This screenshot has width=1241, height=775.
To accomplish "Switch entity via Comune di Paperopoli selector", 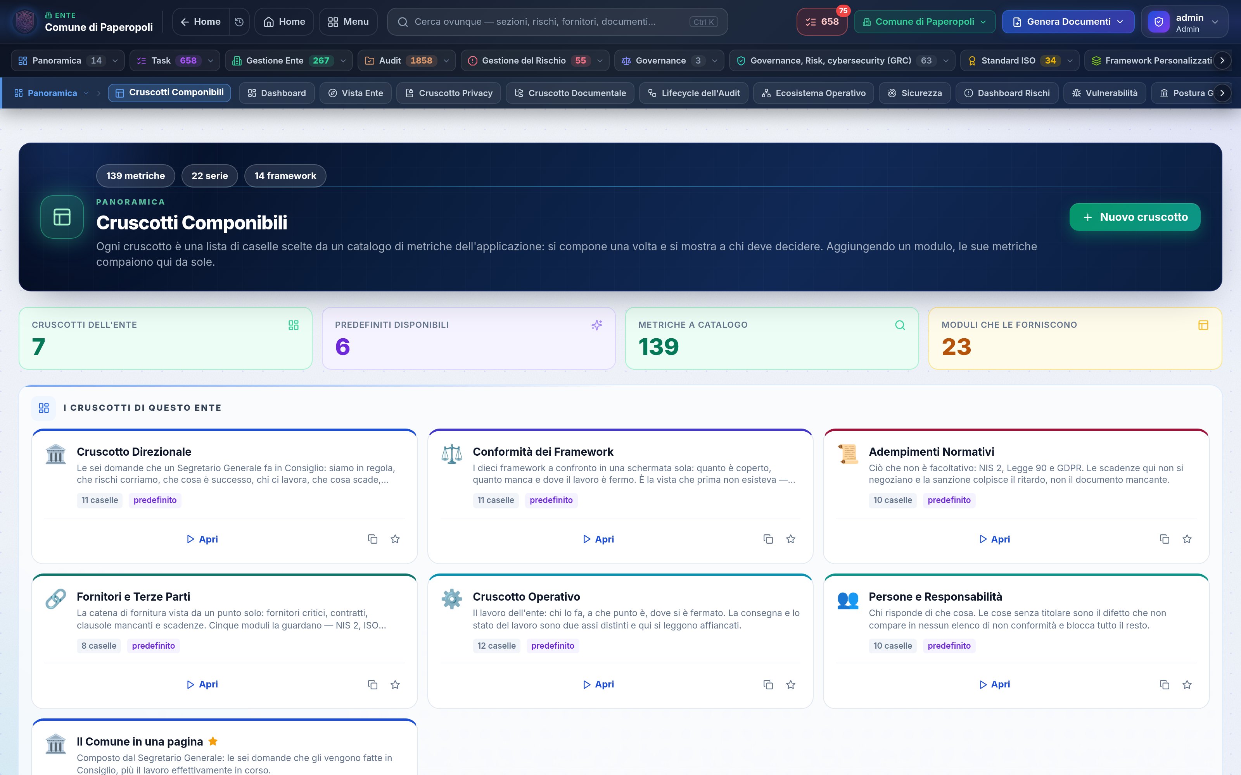I will coord(925,22).
